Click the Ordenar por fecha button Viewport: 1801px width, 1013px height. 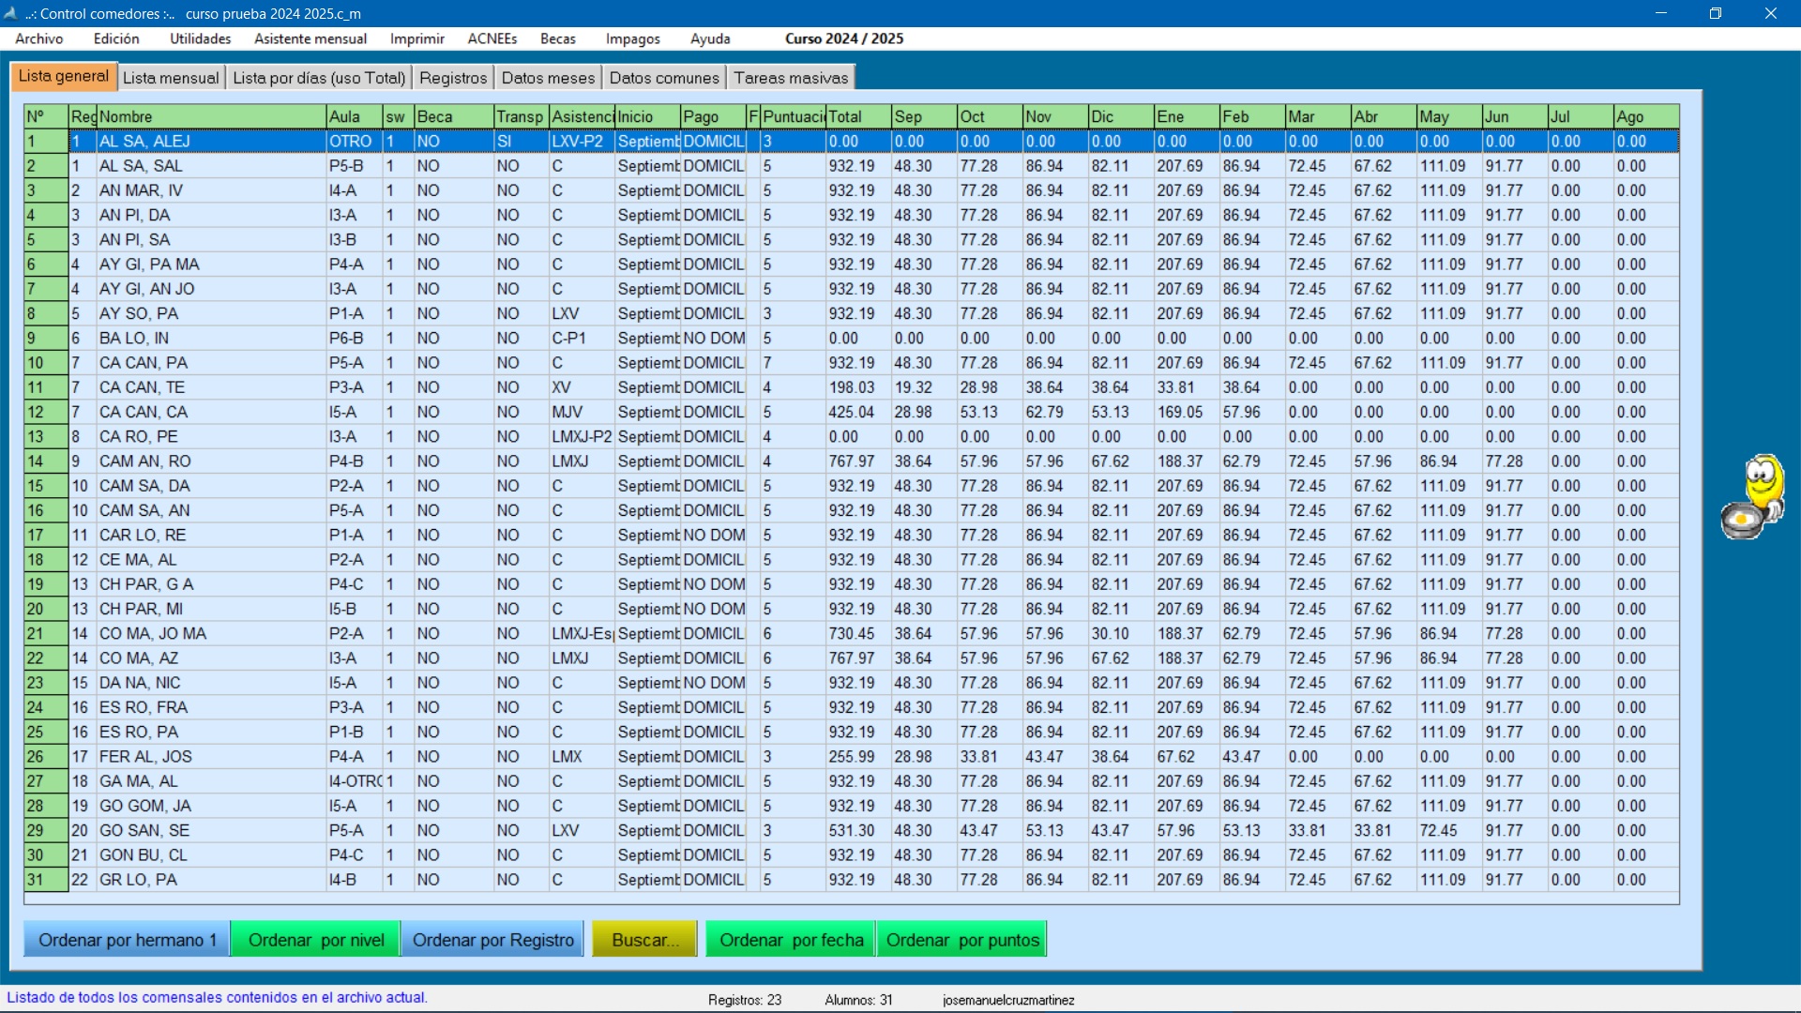pyautogui.click(x=791, y=940)
